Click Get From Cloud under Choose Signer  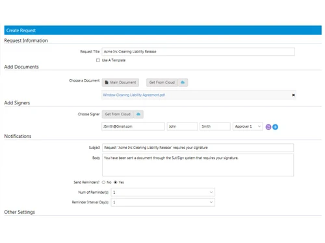pos(118,114)
